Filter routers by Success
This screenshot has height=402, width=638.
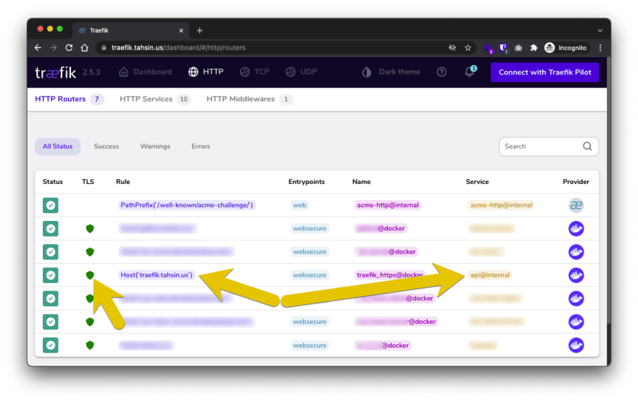106,146
